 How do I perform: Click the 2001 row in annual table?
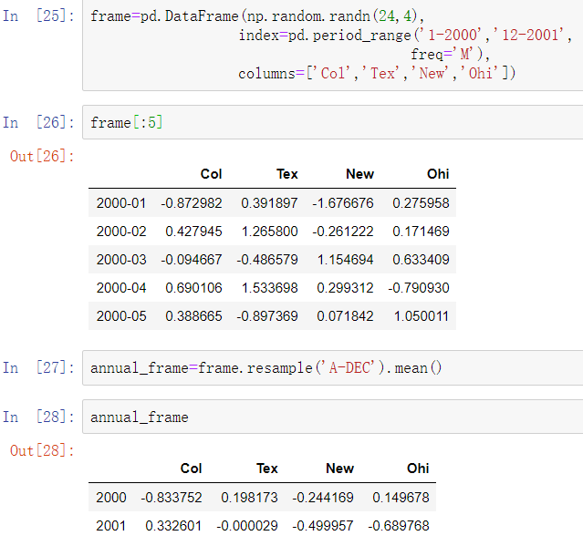[262, 526]
